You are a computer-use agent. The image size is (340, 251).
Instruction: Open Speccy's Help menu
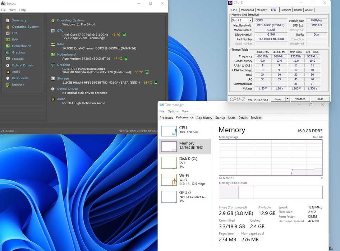(22, 10)
